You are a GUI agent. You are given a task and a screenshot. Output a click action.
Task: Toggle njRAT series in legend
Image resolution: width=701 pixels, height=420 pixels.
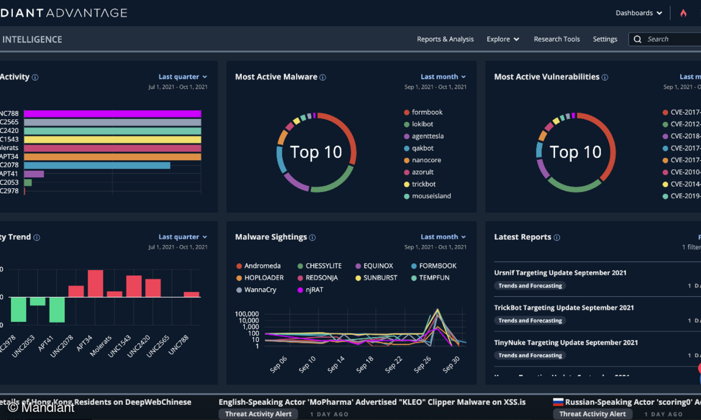(310, 290)
